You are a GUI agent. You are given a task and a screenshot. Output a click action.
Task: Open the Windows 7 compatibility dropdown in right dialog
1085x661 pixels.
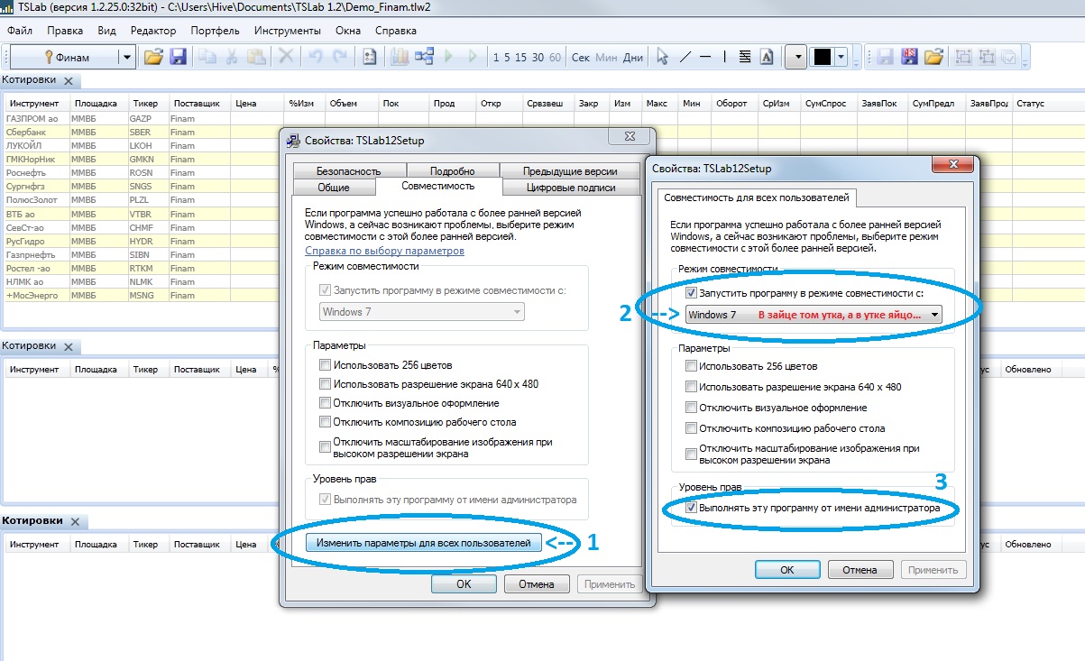(933, 315)
